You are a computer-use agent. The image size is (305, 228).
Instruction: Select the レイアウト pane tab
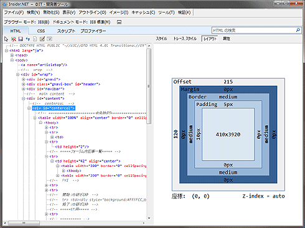click(x=210, y=39)
